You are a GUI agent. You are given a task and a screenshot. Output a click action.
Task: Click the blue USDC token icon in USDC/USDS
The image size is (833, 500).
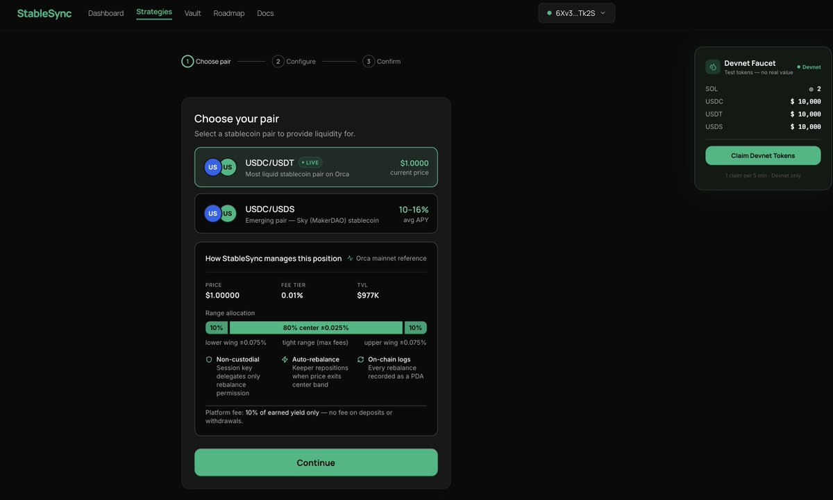tap(212, 214)
